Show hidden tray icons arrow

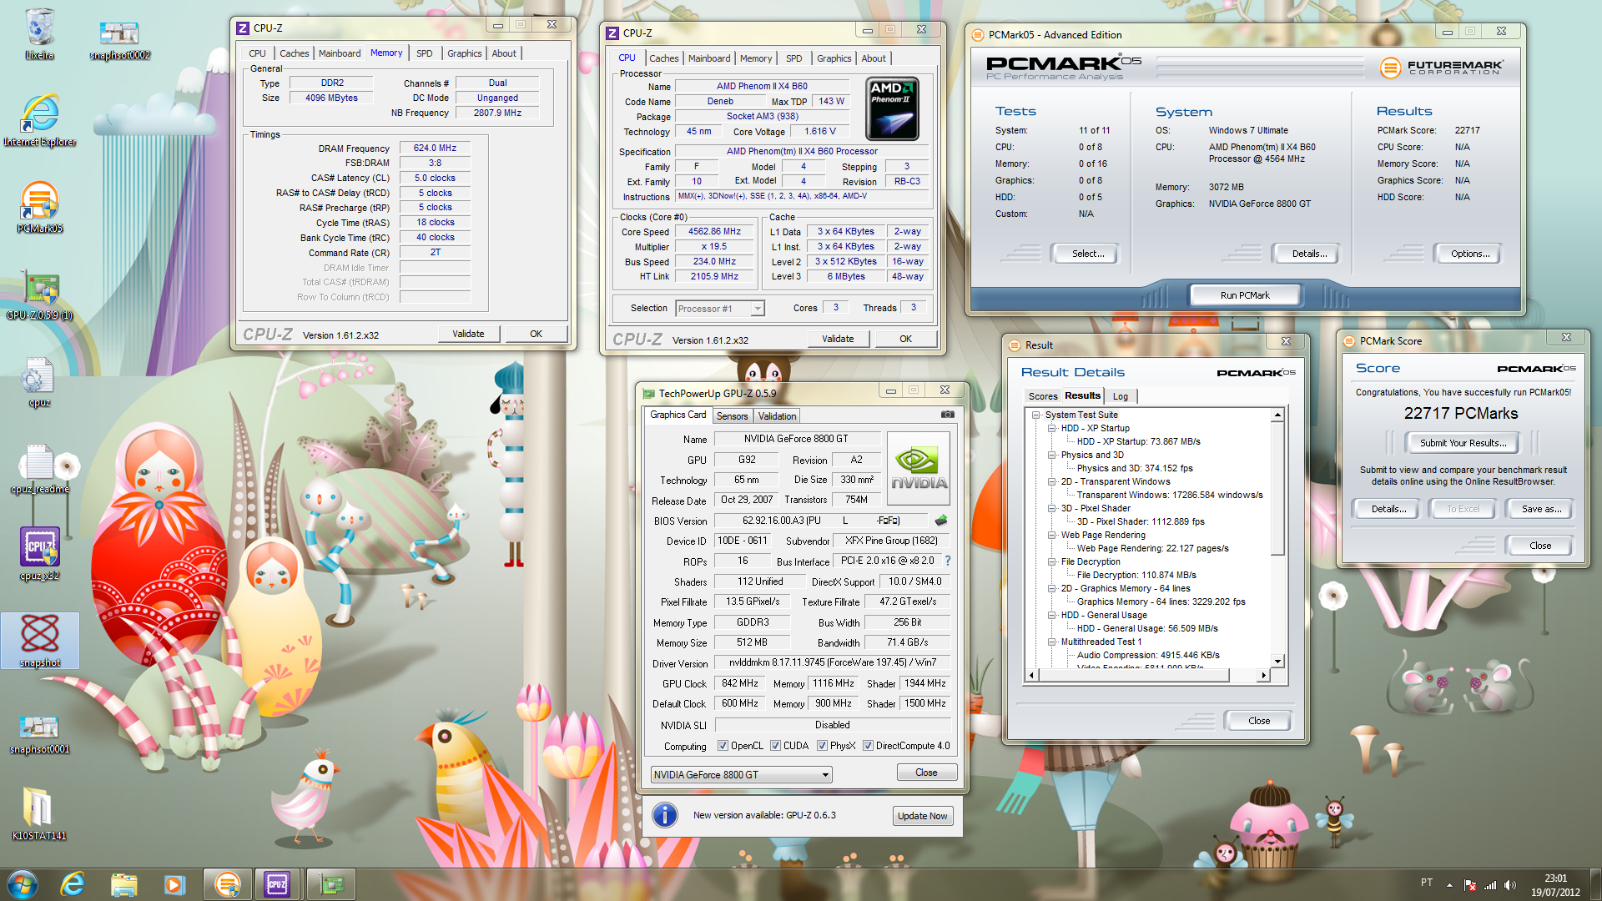tap(1449, 885)
